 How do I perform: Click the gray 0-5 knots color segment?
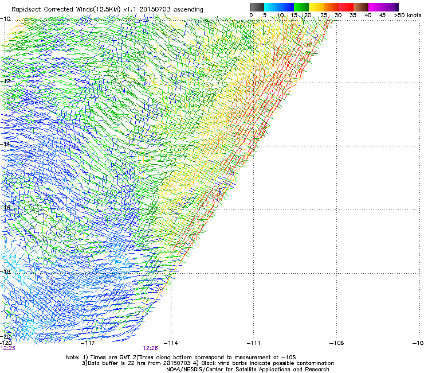click(257, 7)
